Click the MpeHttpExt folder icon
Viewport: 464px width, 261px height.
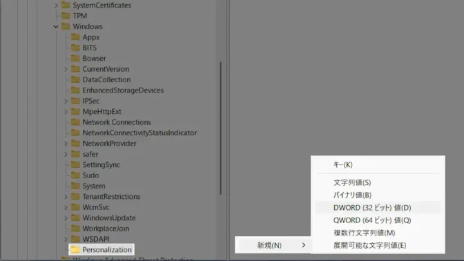(75, 112)
